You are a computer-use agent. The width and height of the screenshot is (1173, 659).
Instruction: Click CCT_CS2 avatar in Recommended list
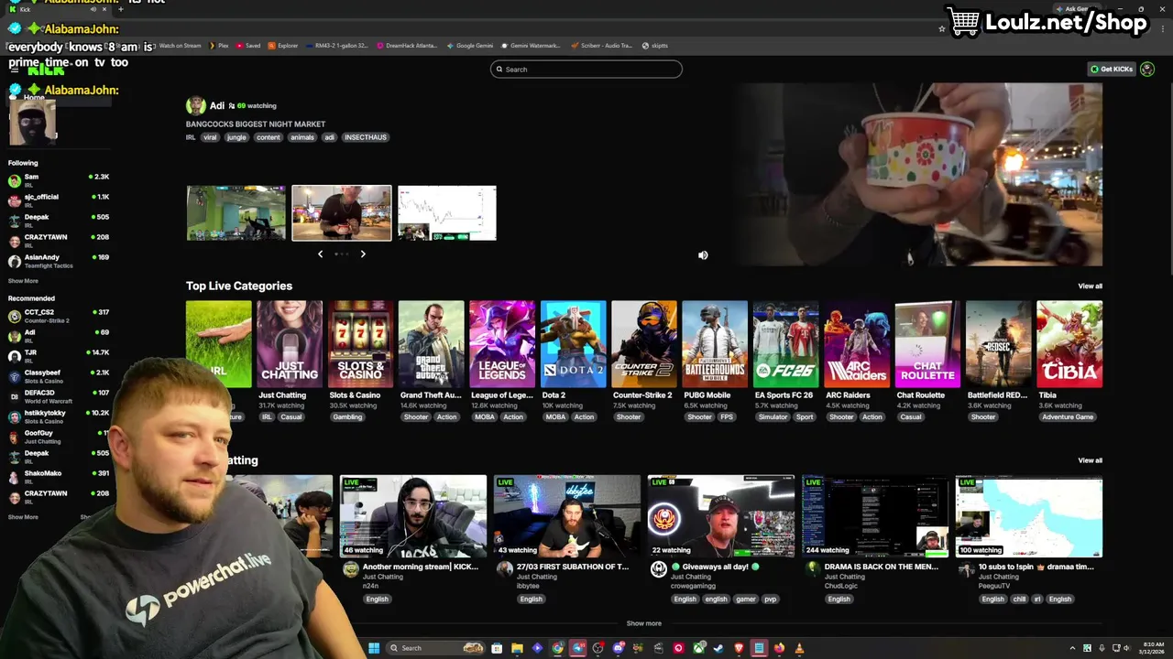tap(14, 316)
